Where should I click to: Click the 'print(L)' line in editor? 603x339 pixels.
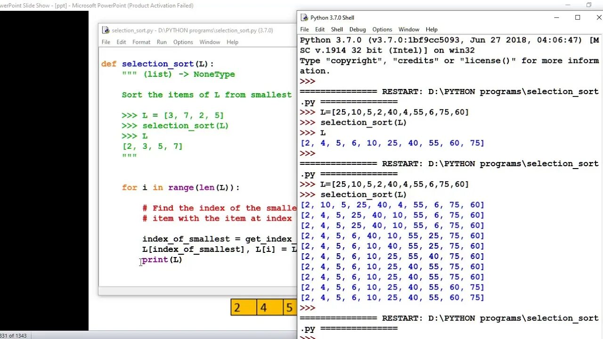(x=162, y=260)
